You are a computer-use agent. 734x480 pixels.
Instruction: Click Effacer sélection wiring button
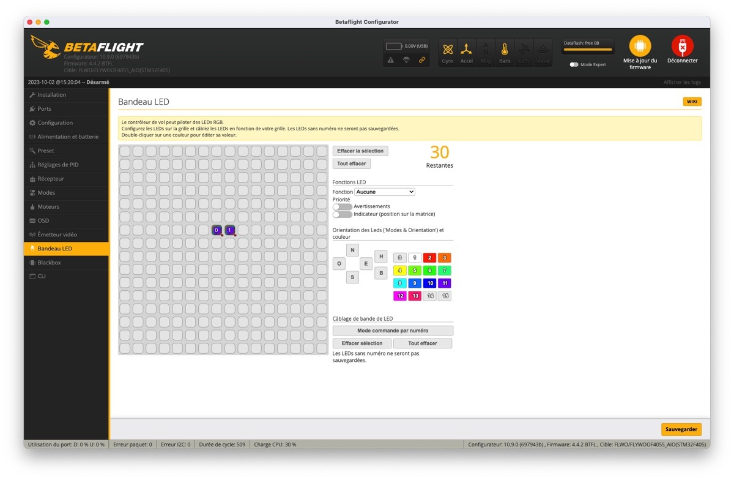pyautogui.click(x=362, y=343)
